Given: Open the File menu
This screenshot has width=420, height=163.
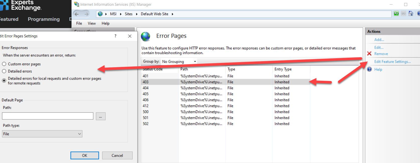Looking at the screenshot, I should (79, 23).
